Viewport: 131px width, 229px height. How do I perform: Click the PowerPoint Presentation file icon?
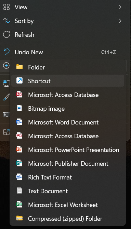coord(19,150)
